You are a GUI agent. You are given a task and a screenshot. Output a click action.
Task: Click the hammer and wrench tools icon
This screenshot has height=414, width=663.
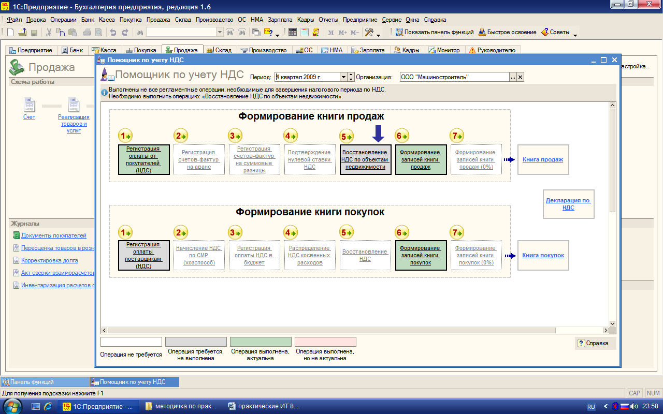tap(369, 32)
